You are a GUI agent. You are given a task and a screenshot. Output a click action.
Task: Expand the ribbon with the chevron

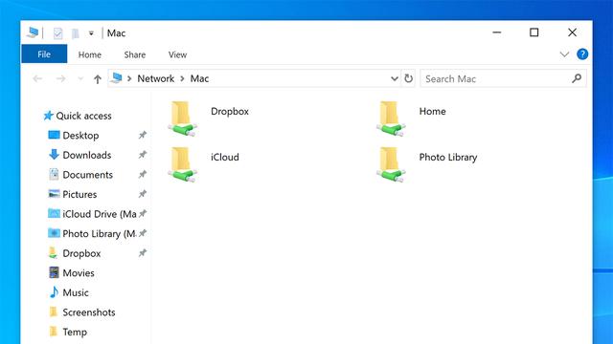(564, 54)
